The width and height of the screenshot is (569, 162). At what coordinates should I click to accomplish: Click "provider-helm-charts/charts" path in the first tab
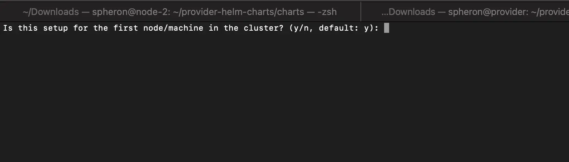pyautogui.click(x=239, y=12)
